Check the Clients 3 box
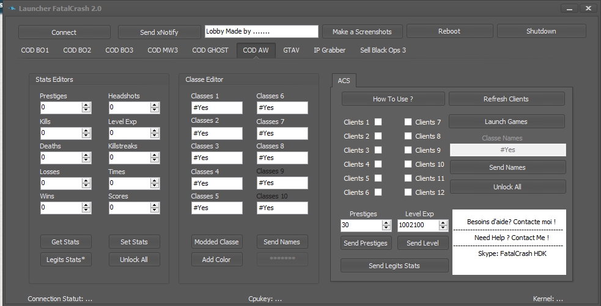This screenshot has height=306, width=601. click(x=378, y=150)
